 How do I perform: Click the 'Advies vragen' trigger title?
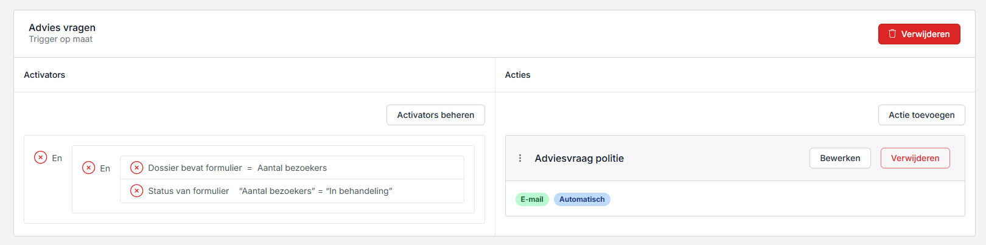pyautogui.click(x=62, y=27)
